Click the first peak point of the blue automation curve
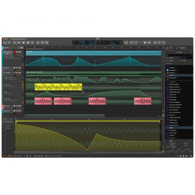Screen dimensions: 195x195 click(43, 57)
